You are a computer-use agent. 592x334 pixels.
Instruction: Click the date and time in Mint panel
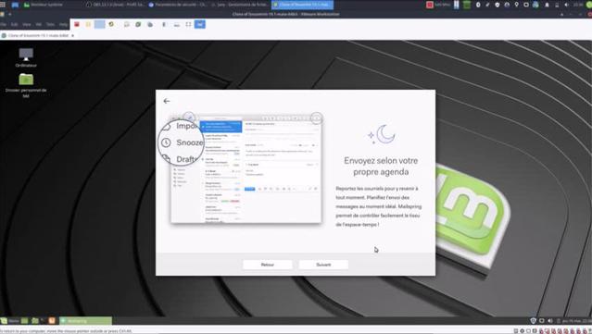coord(576,321)
